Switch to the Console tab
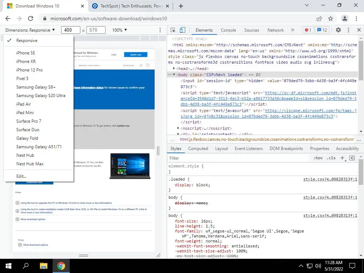364x273 pixels. [x=229, y=30]
